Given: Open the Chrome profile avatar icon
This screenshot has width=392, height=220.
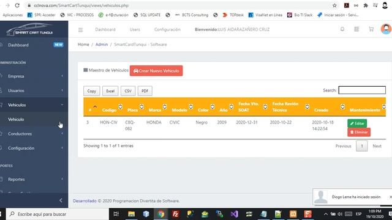Looking at the screenshot, I should pyautogui.click(x=385, y=5).
